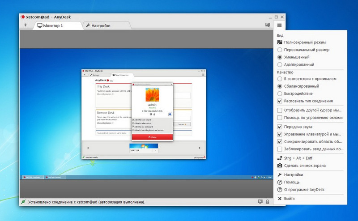Screen dimensions: 358x221
Task: Click the question mark icon beside Помощь
Action: click(280, 182)
